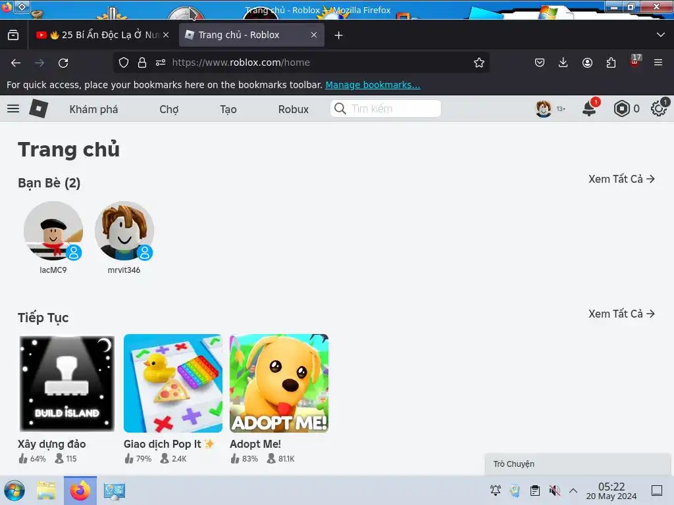The width and height of the screenshot is (674, 505).
Task: Click the Roblox logo icon
Action: [x=39, y=108]
